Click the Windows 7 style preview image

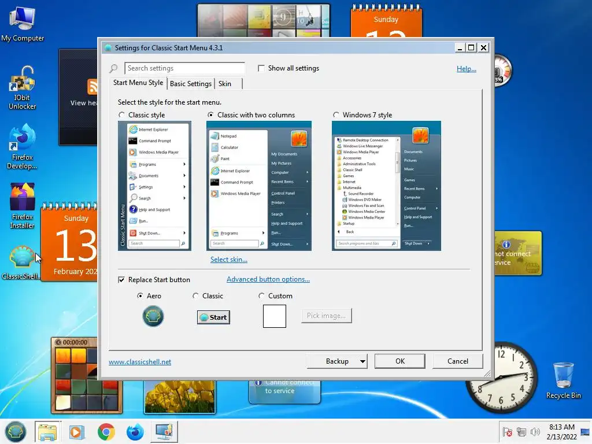pyautogui.click(x=386, y=186)
